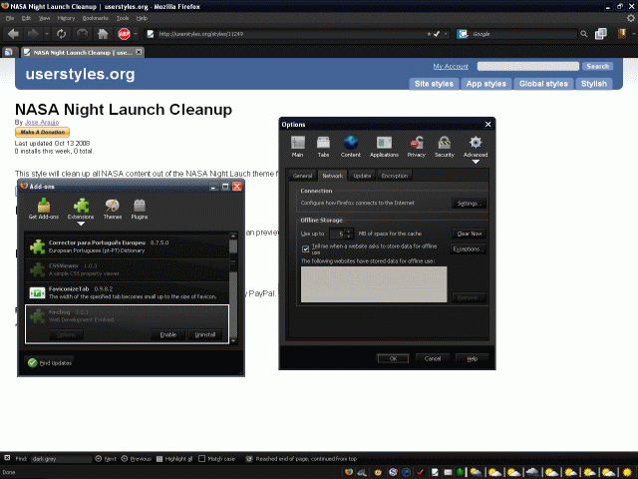
Task: Click the magnifier search button in the search bar
Action: (584, 34)
